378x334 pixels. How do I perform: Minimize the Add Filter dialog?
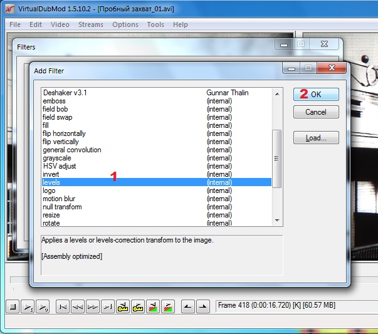coord(291,68)
